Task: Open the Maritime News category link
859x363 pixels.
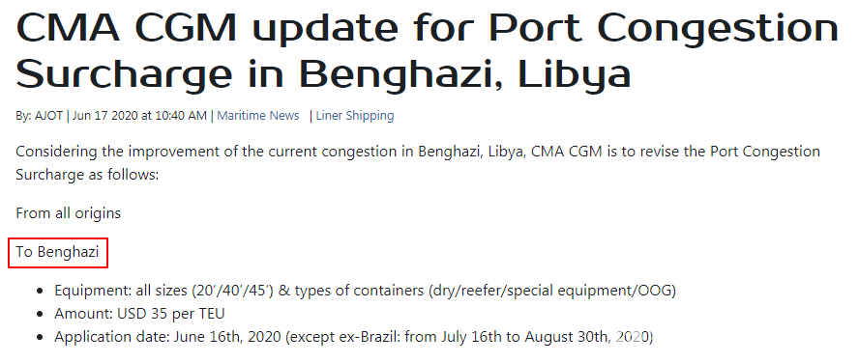Action: [x=258, y=116]
